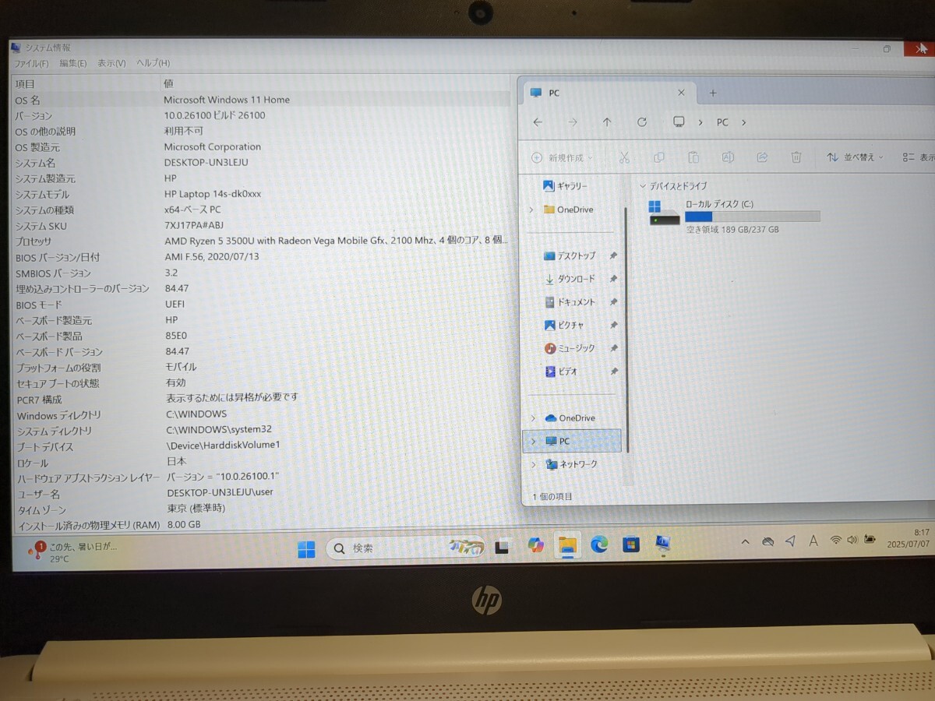935x701 pixels.
Task: Click the pin icon beside デスクトップ
Action: point(613,255)
